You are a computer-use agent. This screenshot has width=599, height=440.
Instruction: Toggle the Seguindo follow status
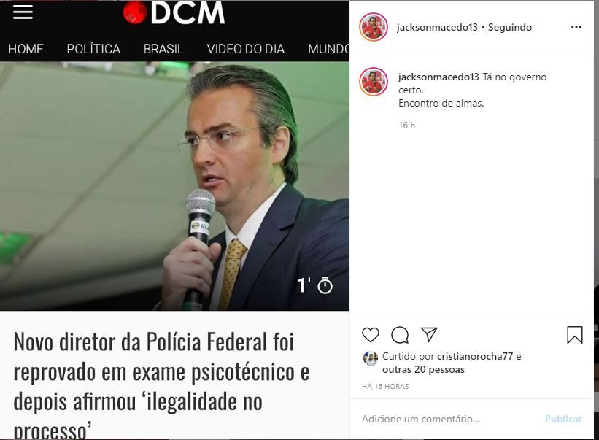509,27
